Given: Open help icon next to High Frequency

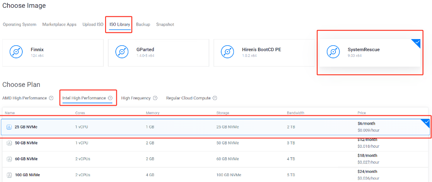Looking at the screenshot, I should (x=155, y=98).
